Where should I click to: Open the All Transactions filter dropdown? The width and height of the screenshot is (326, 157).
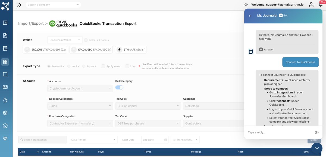(185, 140)
